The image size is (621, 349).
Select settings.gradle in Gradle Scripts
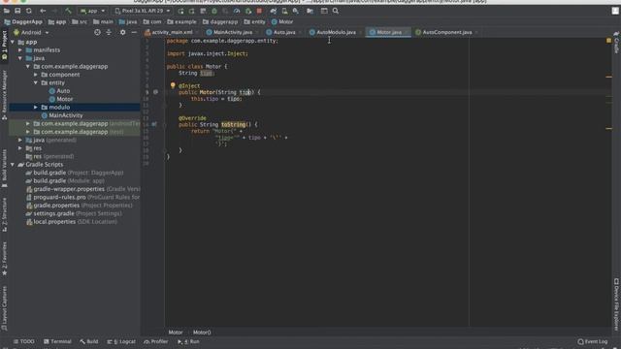tap(74, 213)
